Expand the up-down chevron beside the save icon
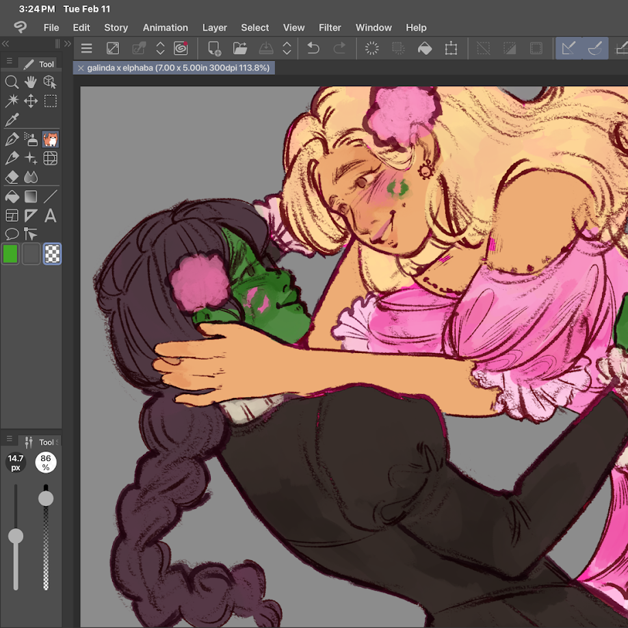Viewport: 628px width, 628px height. (287, 49)
